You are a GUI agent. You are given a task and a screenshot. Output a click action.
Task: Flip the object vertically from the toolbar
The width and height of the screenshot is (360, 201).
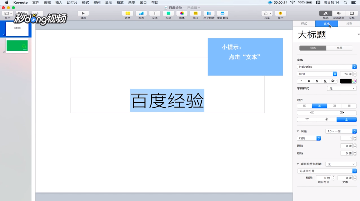[222, 13]
